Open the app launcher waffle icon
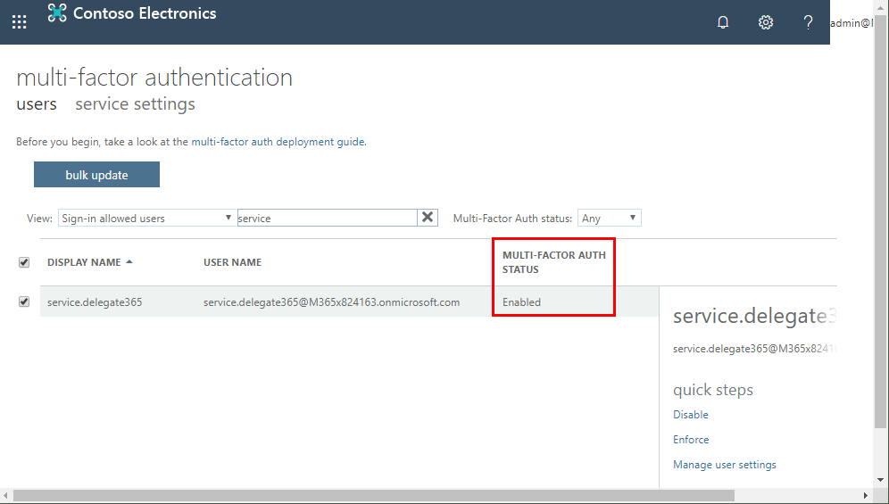The height and width of the screenshot is (504, 889). pos(19,22)
